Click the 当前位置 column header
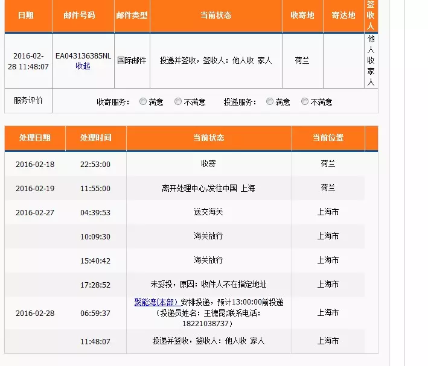Image resolution: width=428 pixels, height=366 pixels. pos(328,137)
